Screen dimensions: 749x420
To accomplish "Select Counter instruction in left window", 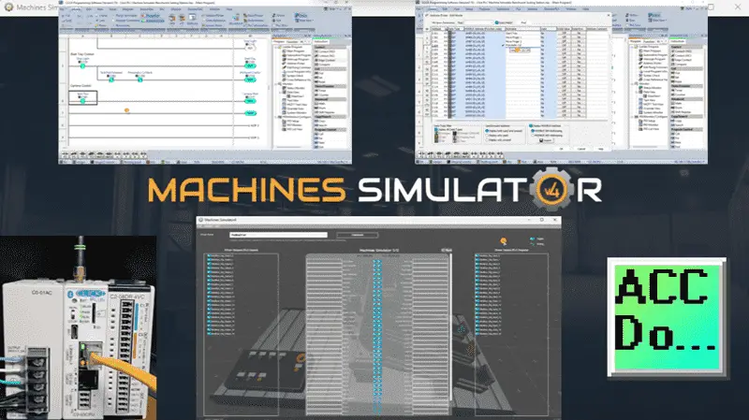I will tap(321, 95).
